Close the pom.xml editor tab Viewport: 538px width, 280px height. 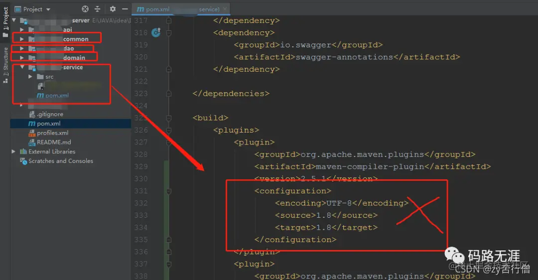tap(225, 9)
